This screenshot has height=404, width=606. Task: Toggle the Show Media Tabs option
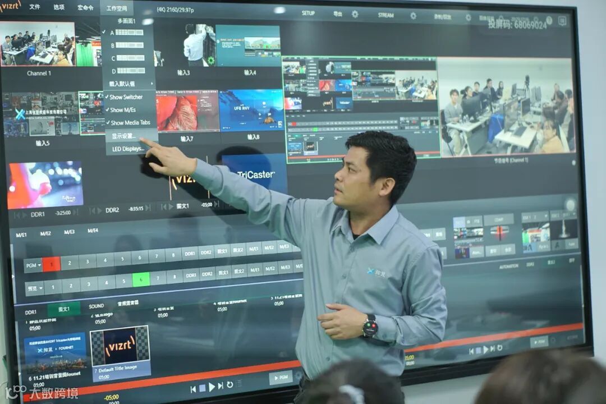coord(130,122)
